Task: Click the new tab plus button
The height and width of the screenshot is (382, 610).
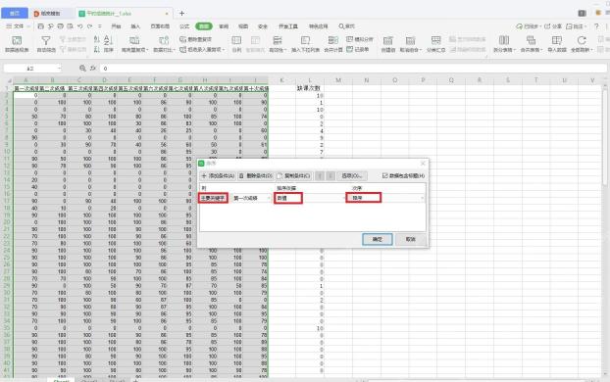Action: point(181,13)
